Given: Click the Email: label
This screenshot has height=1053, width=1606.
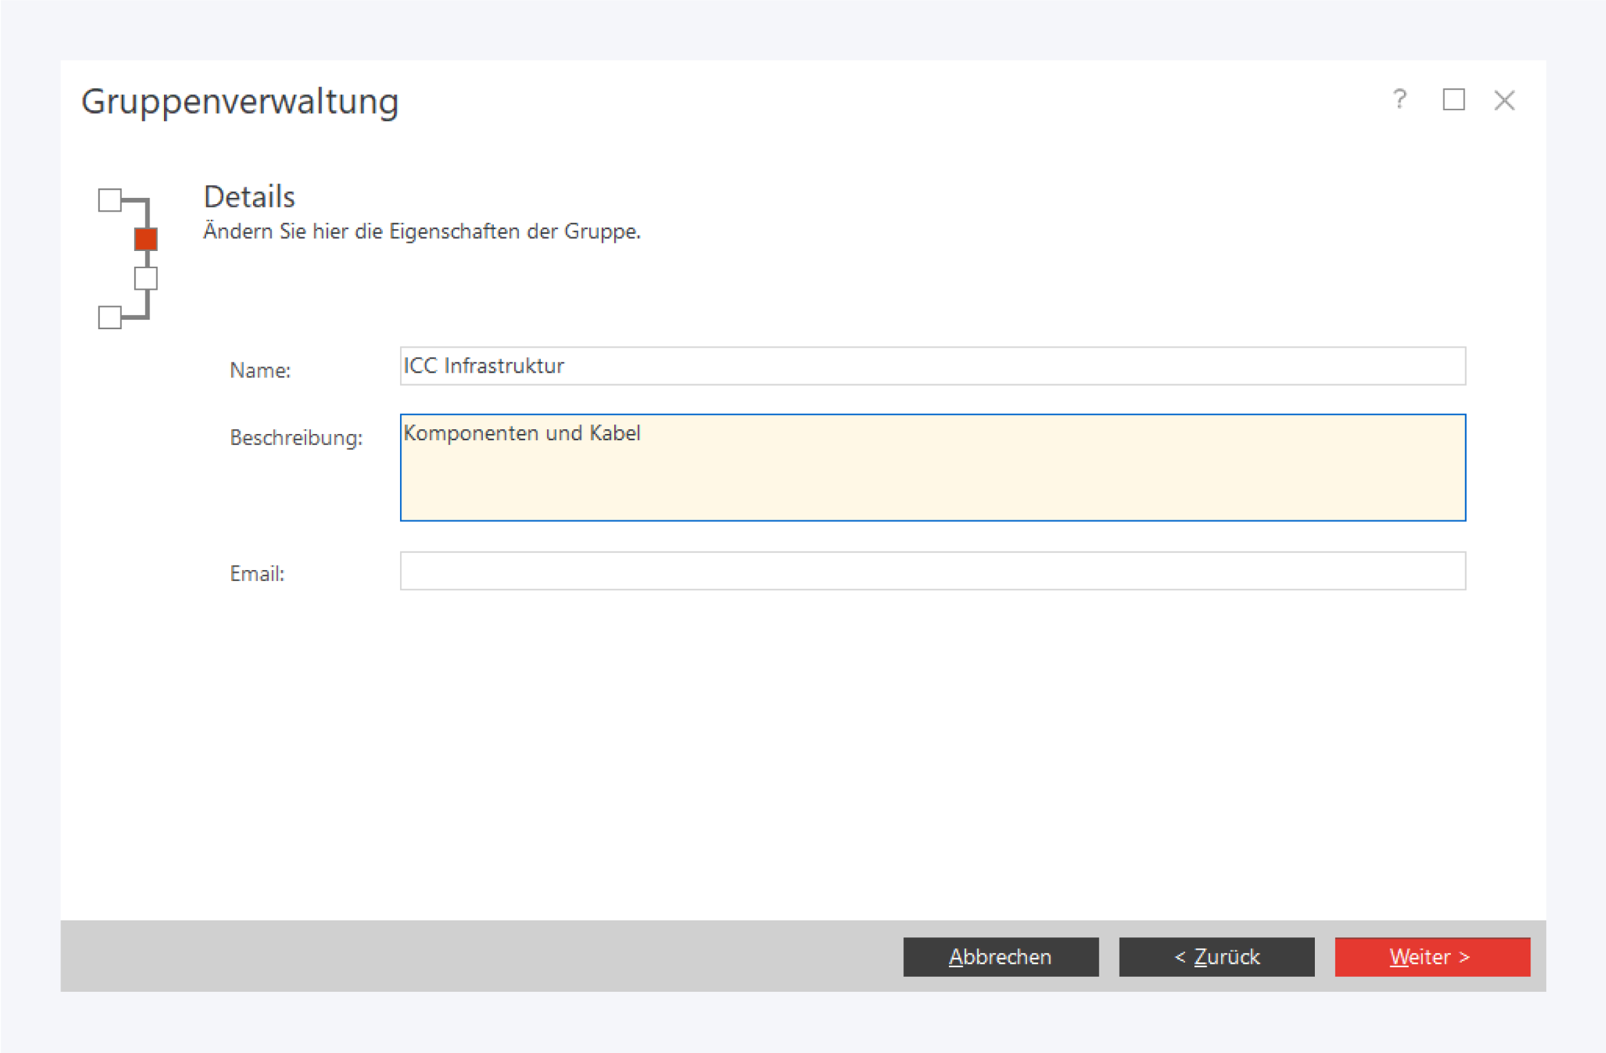Looking at the screenshot, I should click(x=256, y=573).
